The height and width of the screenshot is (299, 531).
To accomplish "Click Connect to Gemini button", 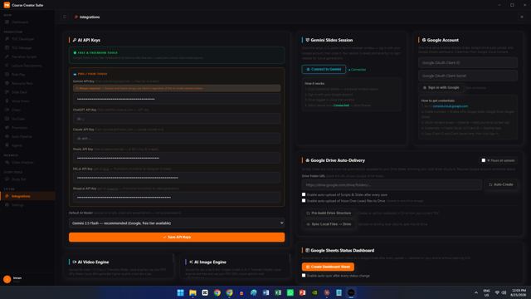I will (x=324, y=69).
